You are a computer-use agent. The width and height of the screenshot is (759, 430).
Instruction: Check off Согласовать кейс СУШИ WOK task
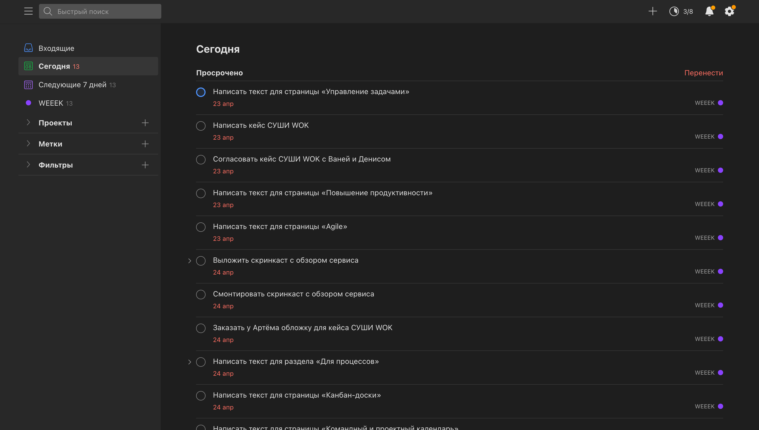(x=201, y=159)
